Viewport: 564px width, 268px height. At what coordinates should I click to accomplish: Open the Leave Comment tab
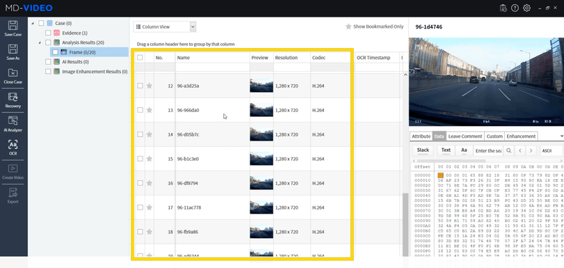(465, 136)
